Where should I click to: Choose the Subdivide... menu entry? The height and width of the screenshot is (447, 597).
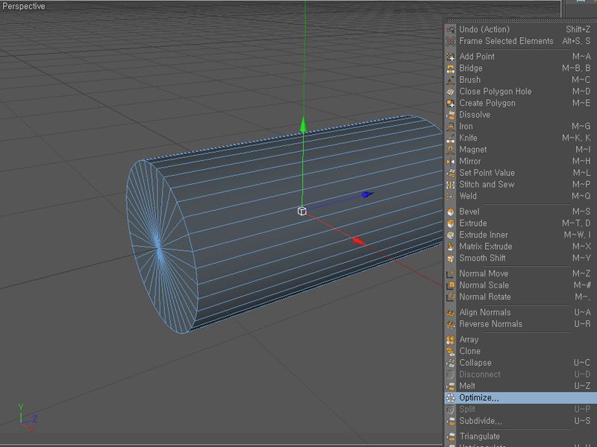[520, 421]
